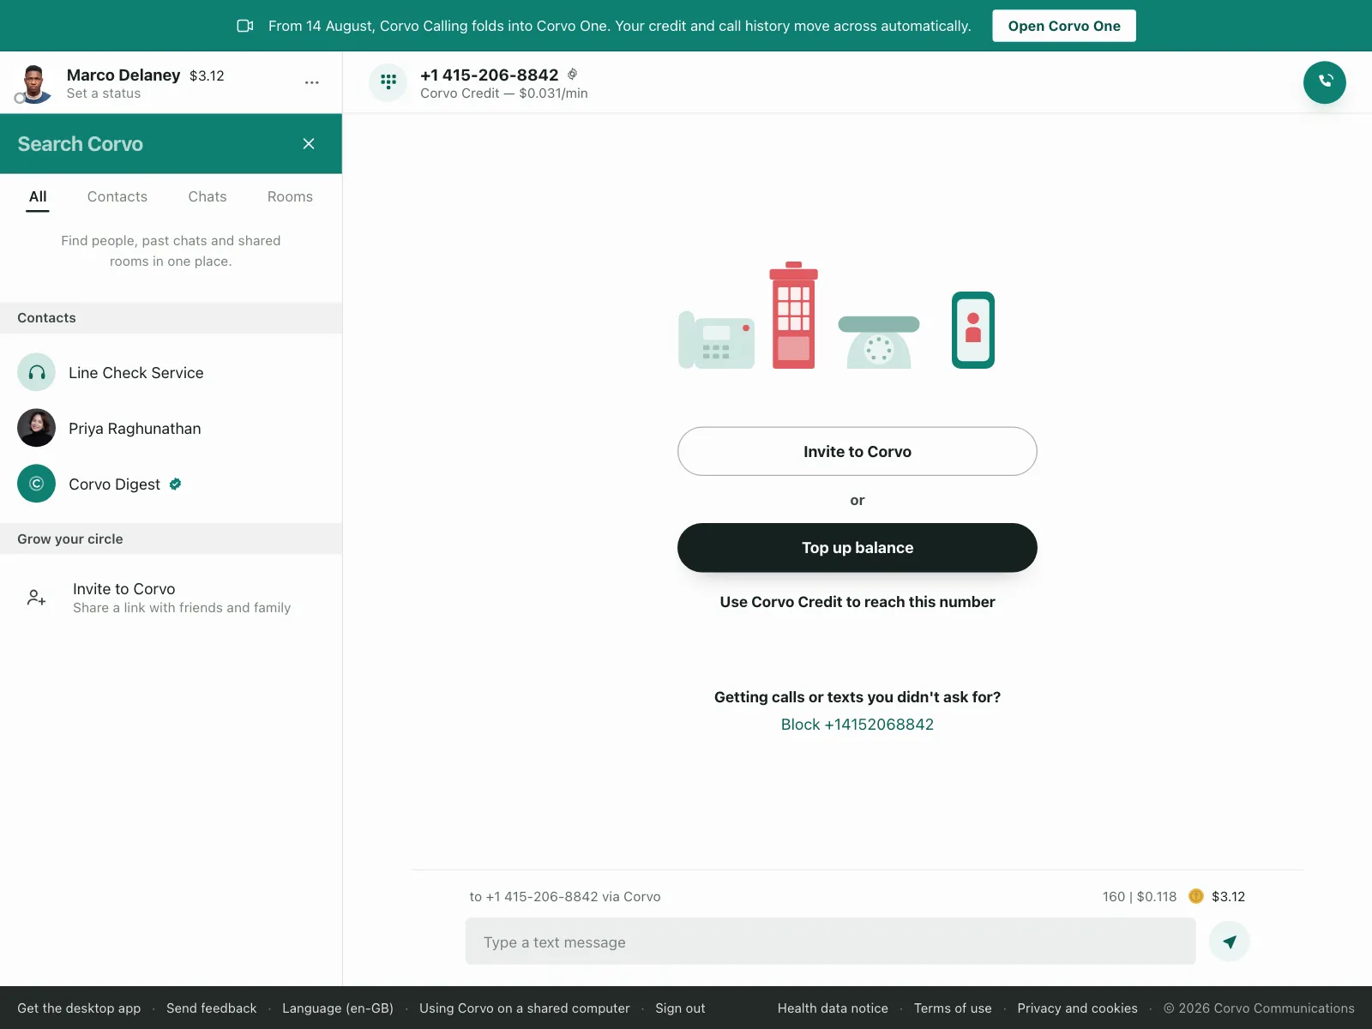The height and width of the screenshot is (1029, 1372).
Task: Open the Privacy and cookies link
Action: point(1078,1008)
